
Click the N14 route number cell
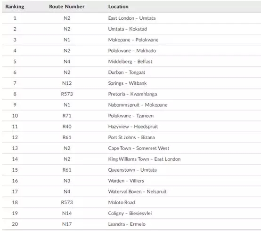click(67, 213)
